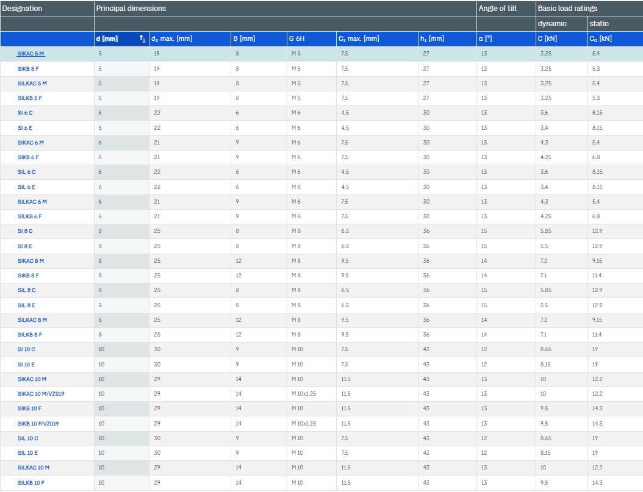Sort by static load C0 [kN] header
This screenshot has height=492, width=643.
[601, 39]
